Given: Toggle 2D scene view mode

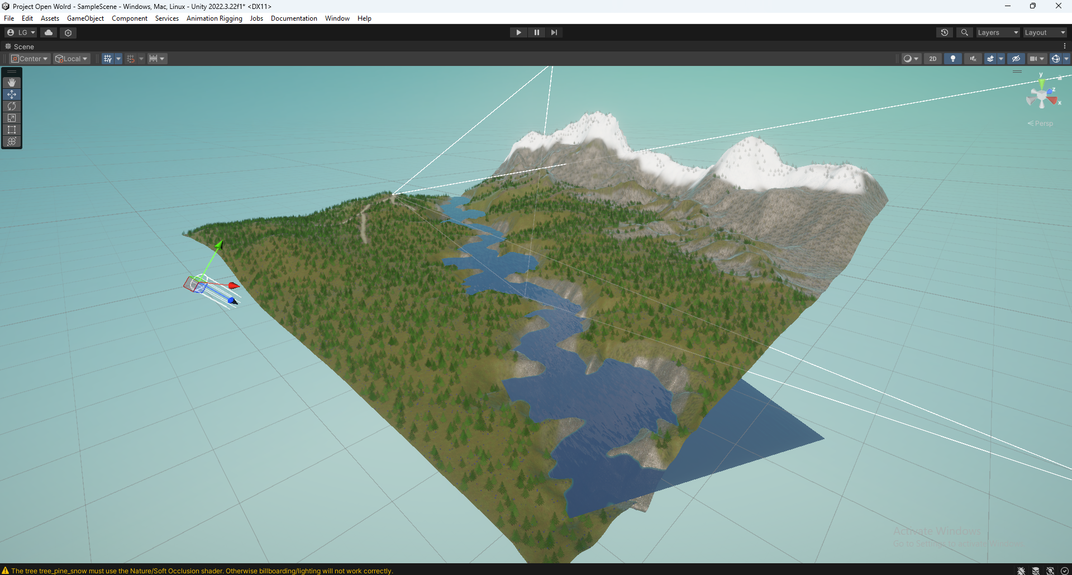Looking at the screenshot, I should [932, 58].
